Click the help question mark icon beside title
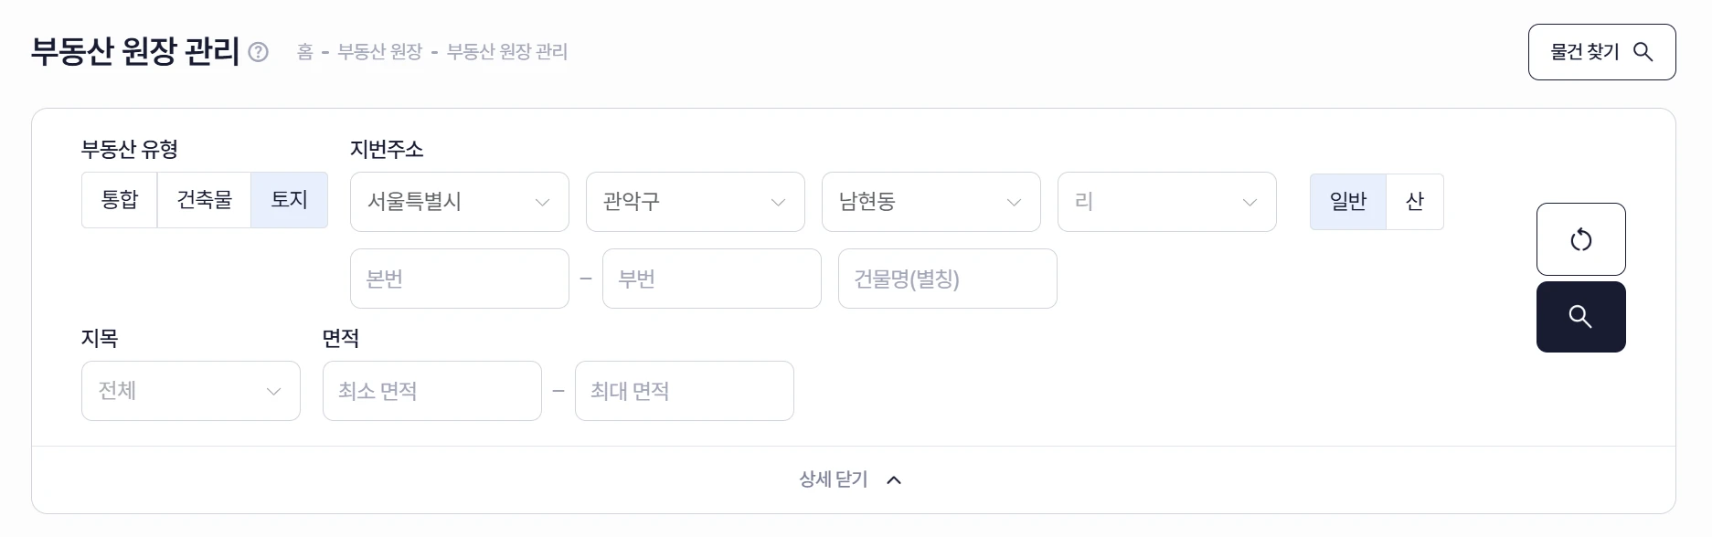The width and height of the screenshot is (1712, 537). coord(259,52)
